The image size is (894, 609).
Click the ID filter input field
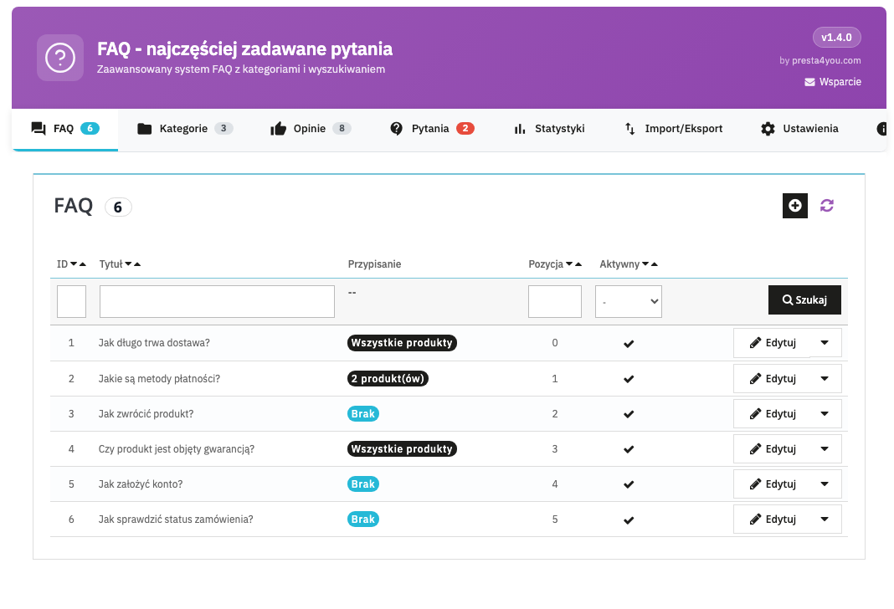click(71, 301)
